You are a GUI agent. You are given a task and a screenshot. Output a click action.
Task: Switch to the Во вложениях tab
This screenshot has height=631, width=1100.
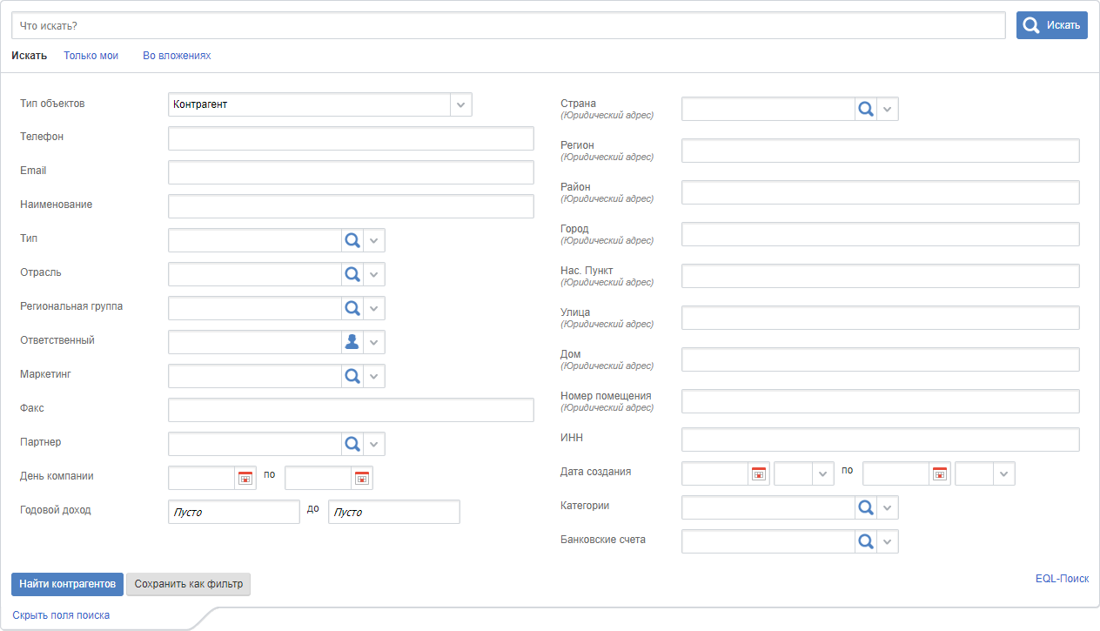177,56
